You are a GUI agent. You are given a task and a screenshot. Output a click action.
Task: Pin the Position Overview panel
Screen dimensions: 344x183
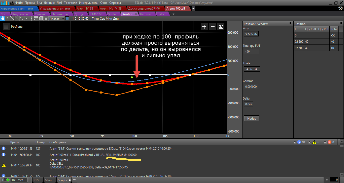click(x=290, y=24)
